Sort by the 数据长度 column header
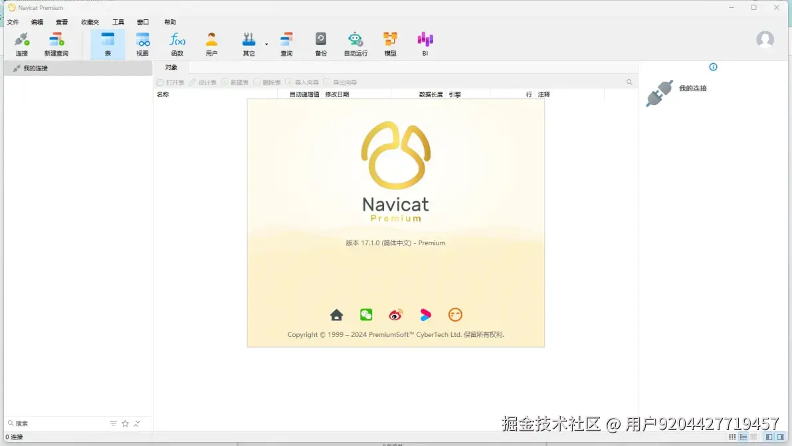This screenshot has height=446, width=792. (x=431, y=94)
